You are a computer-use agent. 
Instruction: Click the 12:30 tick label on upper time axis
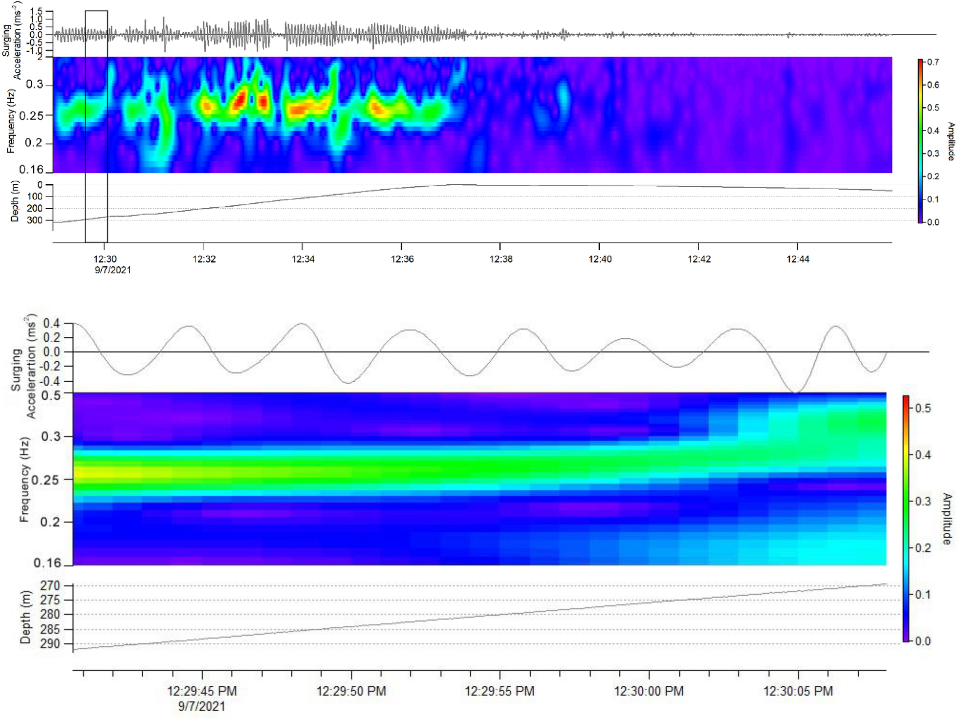click(x=105, y=259)
